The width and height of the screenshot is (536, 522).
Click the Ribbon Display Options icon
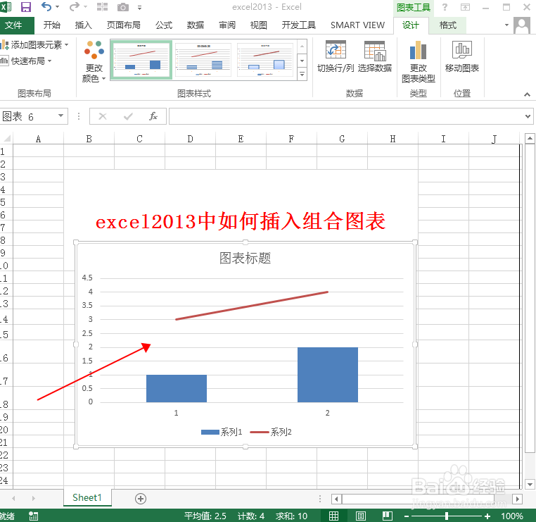coord(465,7)
